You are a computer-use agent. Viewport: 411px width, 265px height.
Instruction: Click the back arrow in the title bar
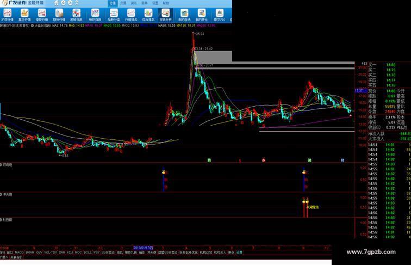coord(64,3)
